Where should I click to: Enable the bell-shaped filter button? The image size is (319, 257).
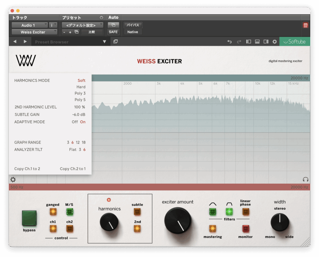coord(212,212)
